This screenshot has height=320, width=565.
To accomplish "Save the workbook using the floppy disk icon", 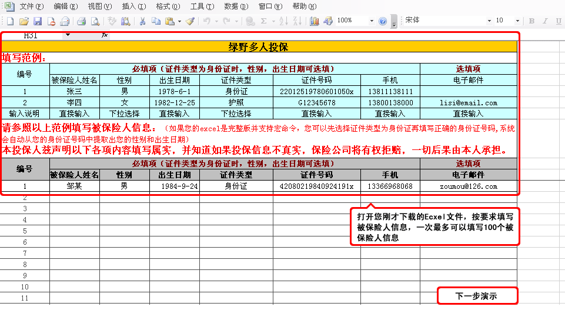I will (38, 21).
